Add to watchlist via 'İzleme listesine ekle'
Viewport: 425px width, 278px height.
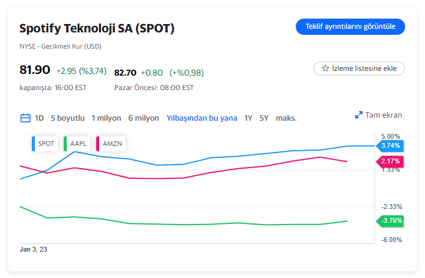359,68
